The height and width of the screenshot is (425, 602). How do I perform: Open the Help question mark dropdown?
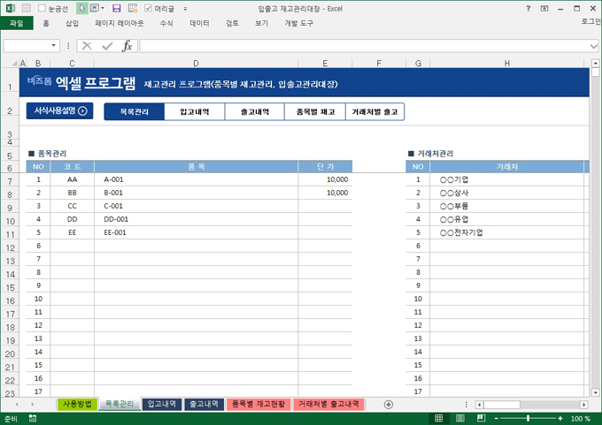pos(529,8)
